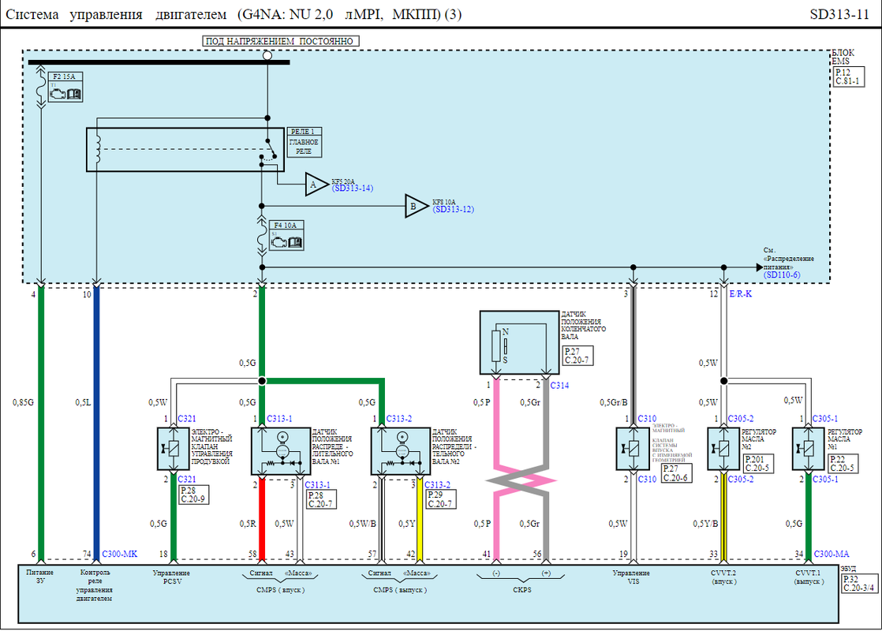
Task: Click the engine icon under fuse F4 10A
Action: pyautogui.click(x=279, y=242)
